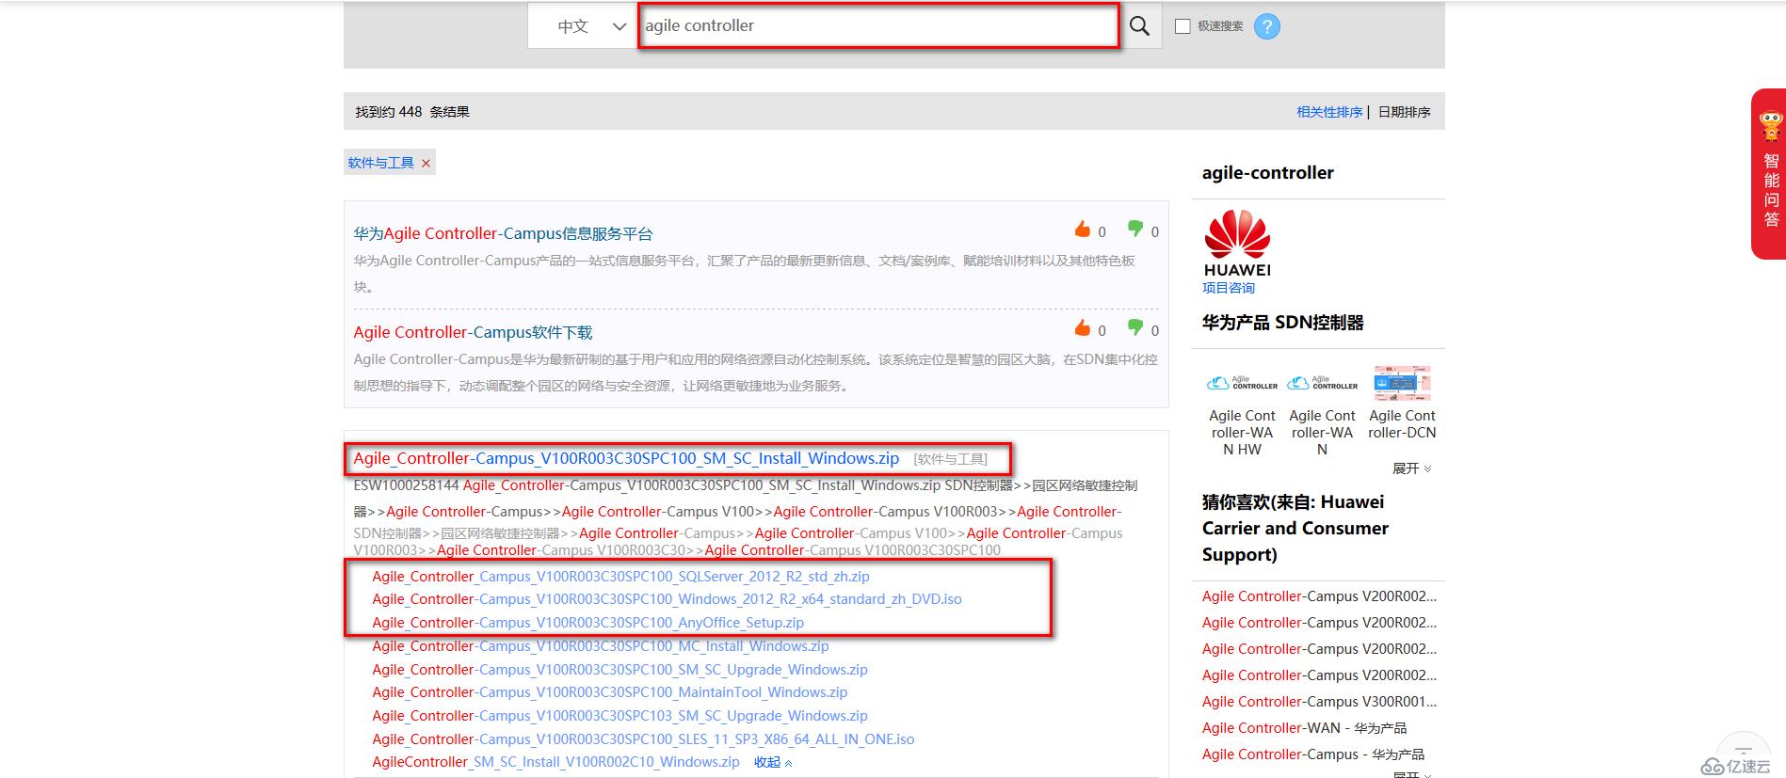Open Agile Controller-WAN - 华为产品 suggestion
This screenshot has width=1786, height=778.
[1304, 728]
